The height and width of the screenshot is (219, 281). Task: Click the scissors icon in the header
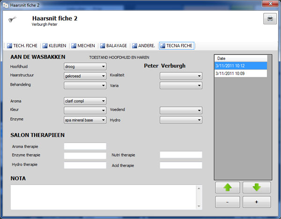point(12,19)
